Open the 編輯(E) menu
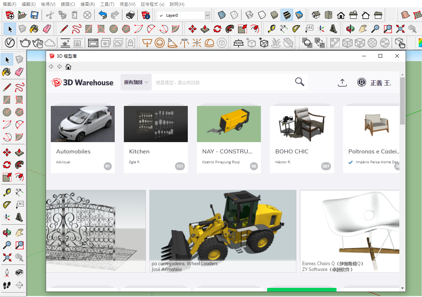 click(x=28, y=4)
